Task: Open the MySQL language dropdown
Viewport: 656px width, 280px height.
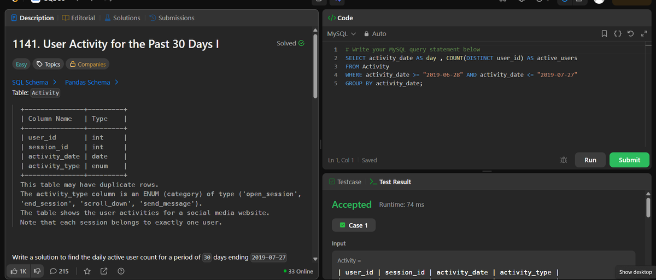Action: click(x=341, y=34)
